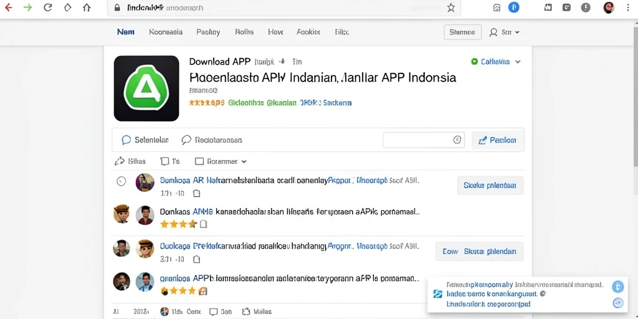Expand the Goranmer dropdown arrow
The width and height of the screenshot is (638, 319).
coord(244,161)
